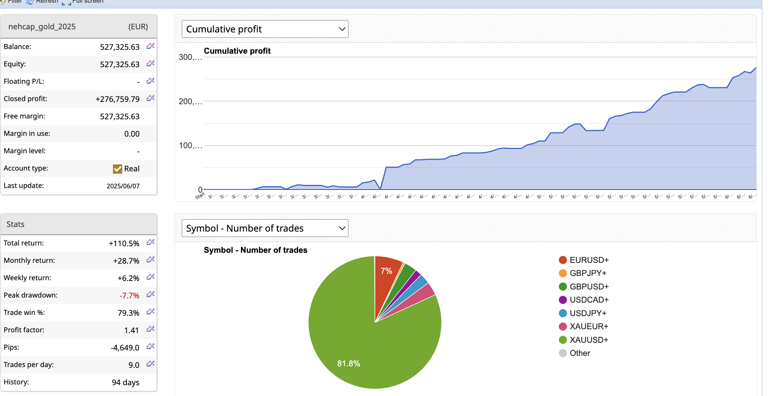This screenshot has height=396, width=782.
Task: Toggle the Real account type checkbox
Action: coord(118,169)
